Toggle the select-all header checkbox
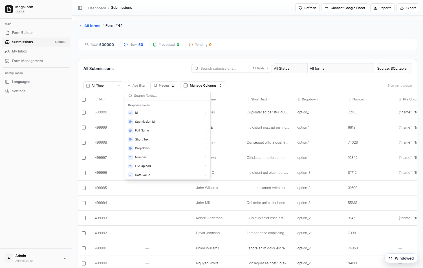 pos(84,100)
